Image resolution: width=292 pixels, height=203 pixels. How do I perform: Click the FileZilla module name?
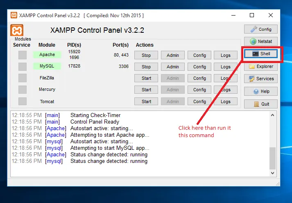(x=47, y=78)
